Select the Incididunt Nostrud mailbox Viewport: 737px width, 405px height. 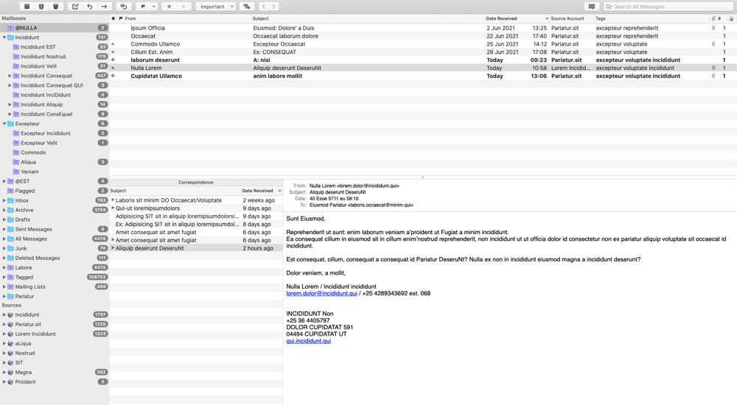(x=55, y=57)
